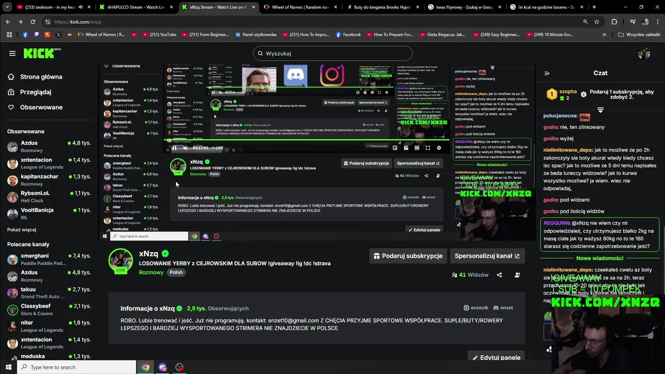Click Spersonalizuj kanał button
665x374 pixels.
click(x=487, y=256)
